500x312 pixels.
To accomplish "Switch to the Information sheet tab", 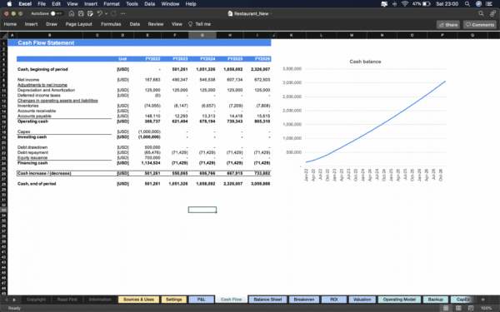I will (100, 300).
